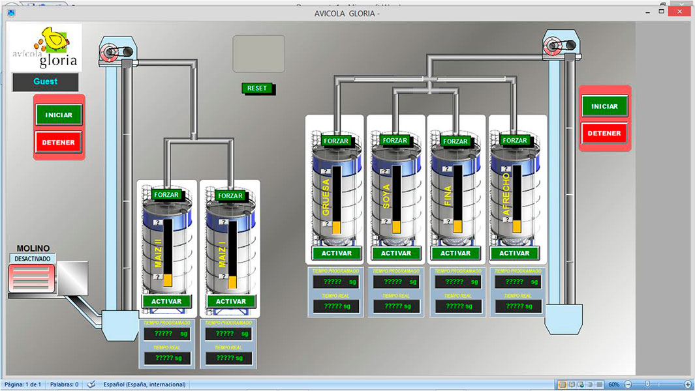Click the proofing check icon in status bar
695x391 pixels.
(x=91, y=384)
